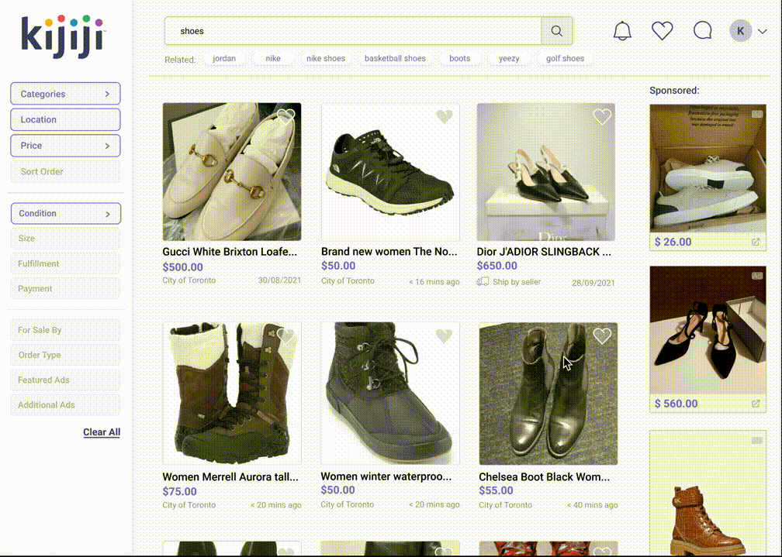Favourite the Brand new women North Face listing
This screenshot has width=782, height=557.
[x=445, y=116]
